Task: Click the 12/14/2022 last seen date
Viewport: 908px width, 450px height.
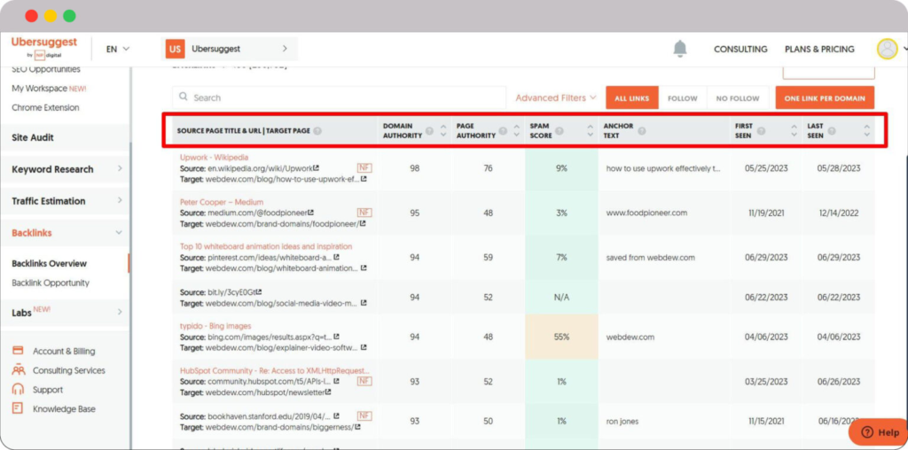Action: (838, 213)
